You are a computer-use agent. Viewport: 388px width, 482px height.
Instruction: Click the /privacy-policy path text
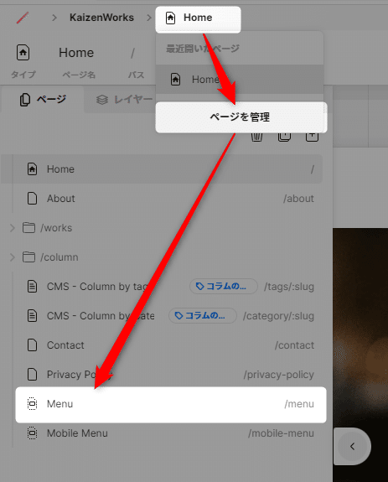pyautogui.click(x=278, y=375)
